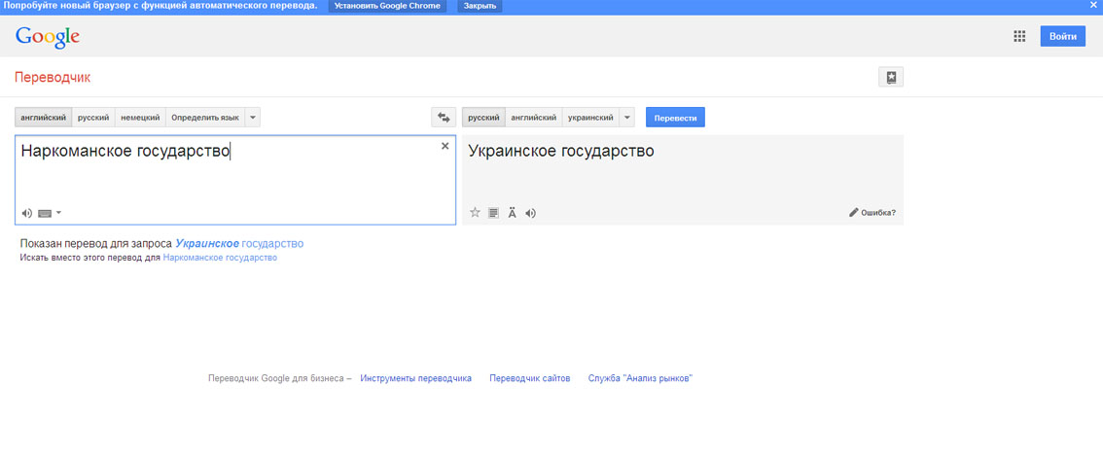Close the Chrome promo bar X
This screenshot has height=455, width=1103.
(1093, 5)
